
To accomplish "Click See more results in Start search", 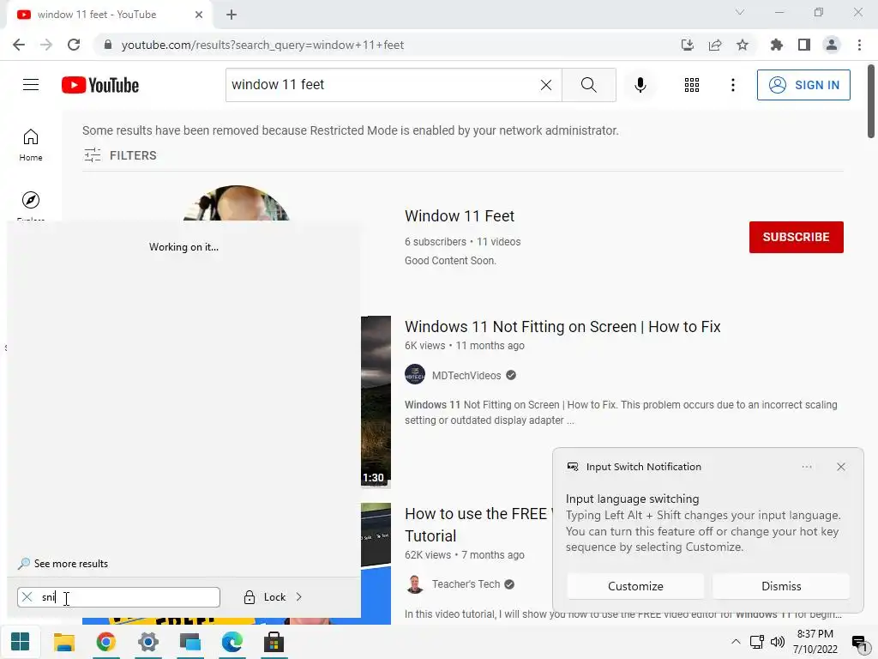I will pyautogui.click(x=63, y=564).
